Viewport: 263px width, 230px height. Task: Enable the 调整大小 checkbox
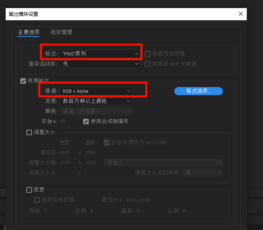29,132
